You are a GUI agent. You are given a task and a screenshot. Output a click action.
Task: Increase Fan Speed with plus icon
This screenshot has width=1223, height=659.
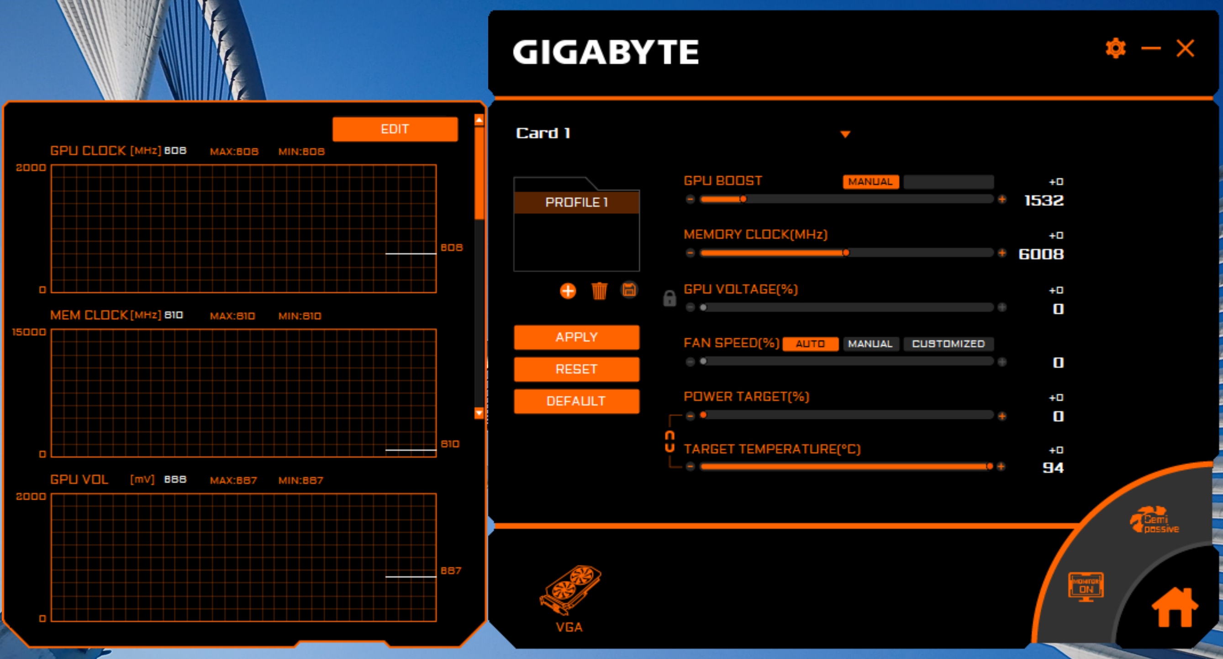point(1002,362)
